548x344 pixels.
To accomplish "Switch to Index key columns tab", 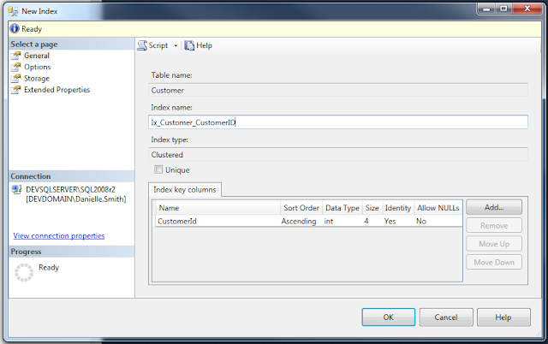I will [185, 190].
